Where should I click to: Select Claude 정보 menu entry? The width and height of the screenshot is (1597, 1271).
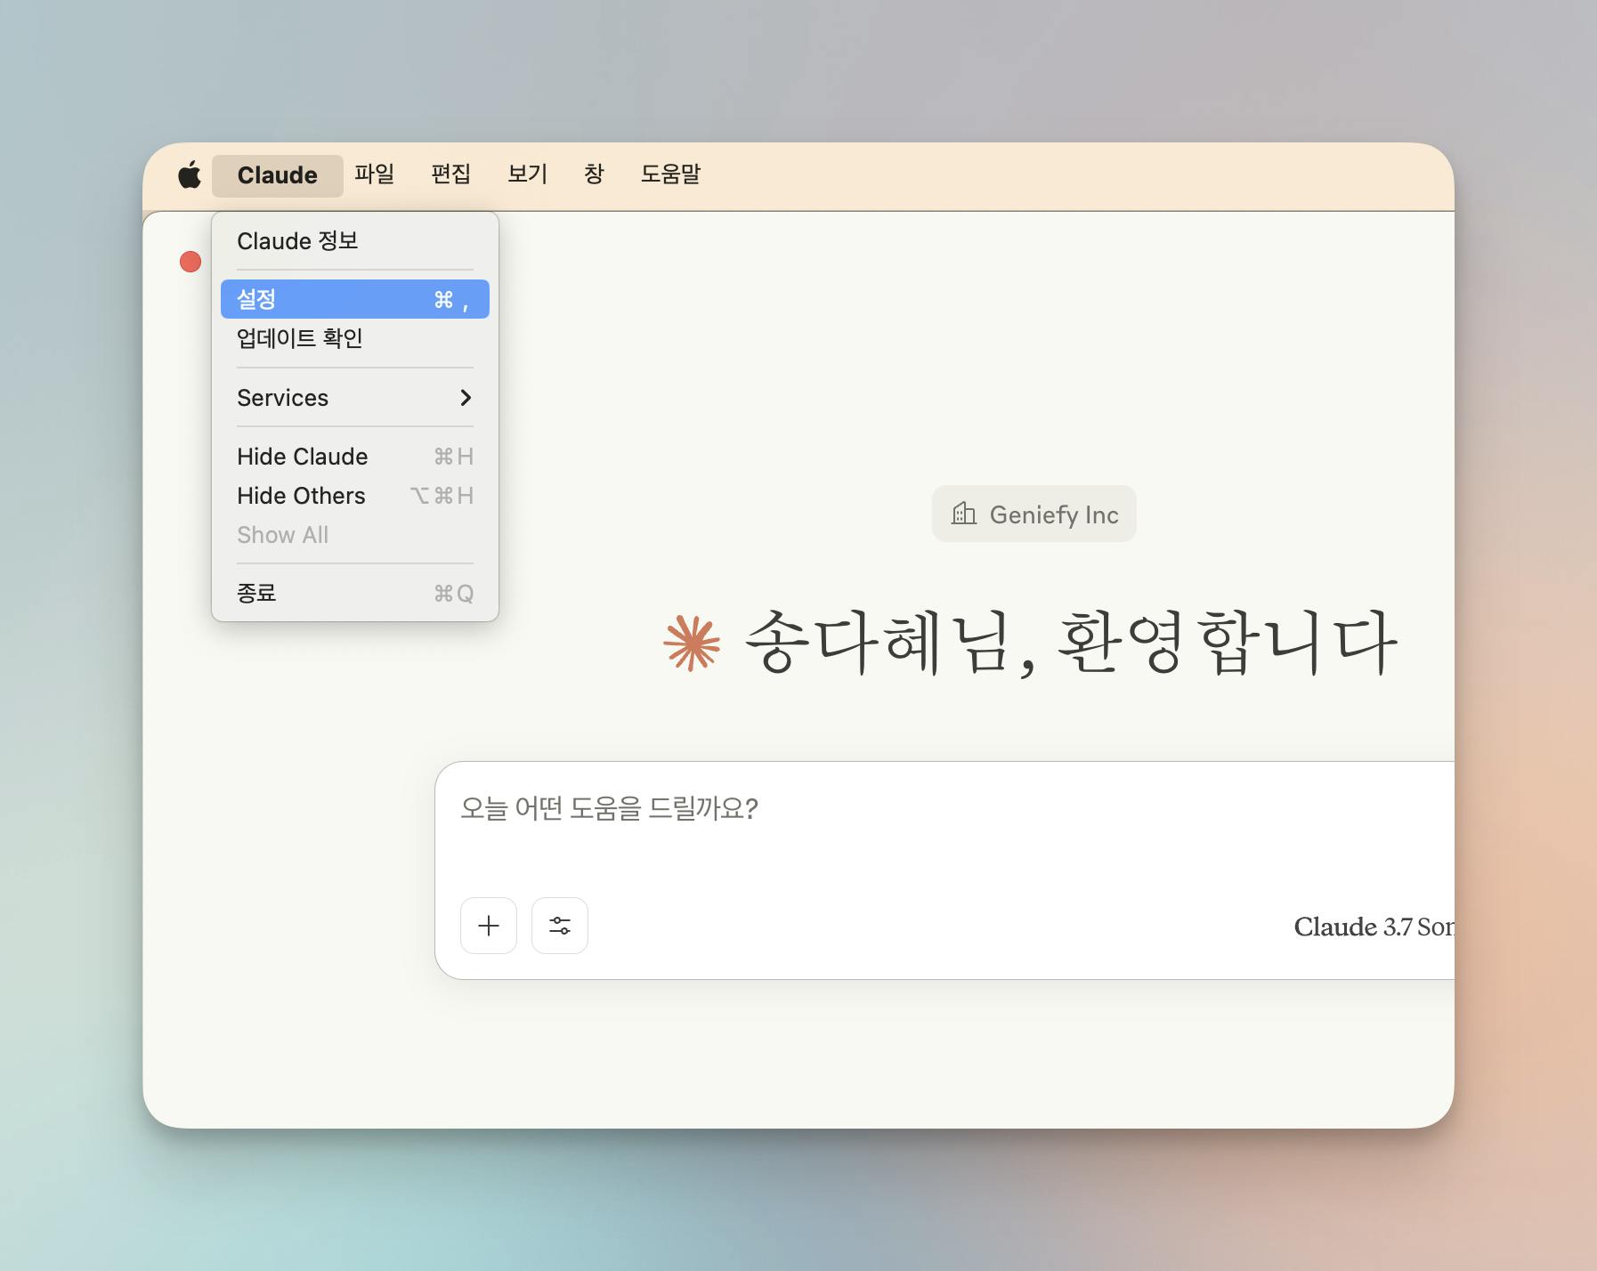click(355, 241)
